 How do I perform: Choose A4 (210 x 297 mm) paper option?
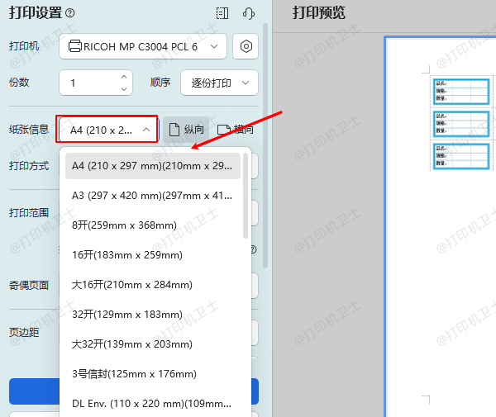coord(153,166)
